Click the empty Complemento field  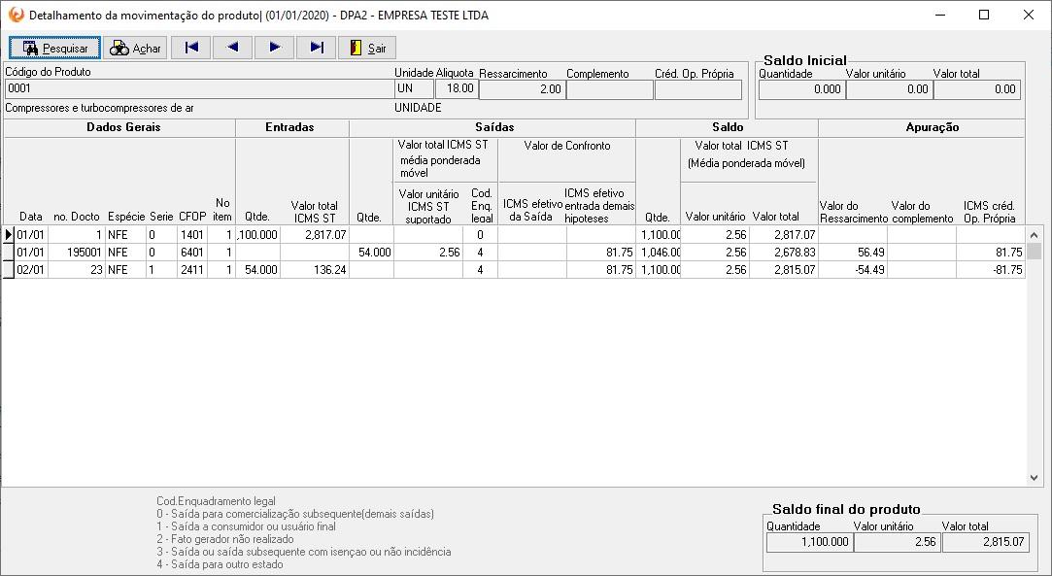pyautogui.click(x=610, y=89)
